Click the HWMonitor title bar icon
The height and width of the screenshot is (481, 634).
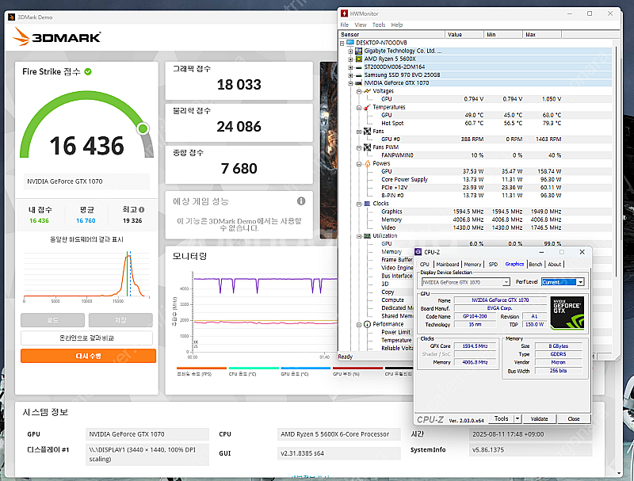pyautogui.click(x=345, y=13)
